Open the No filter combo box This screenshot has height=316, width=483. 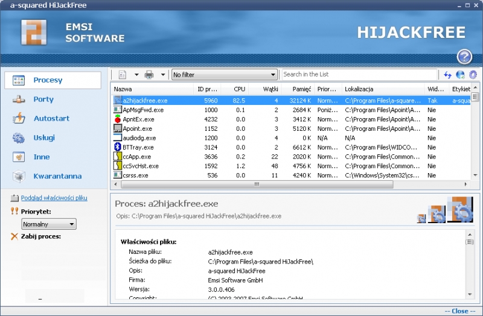(224, 75)
